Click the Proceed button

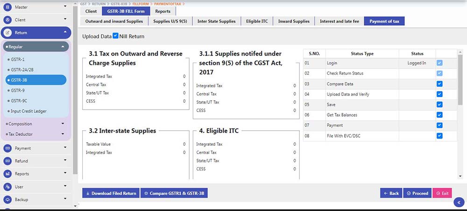click(417, 193)
